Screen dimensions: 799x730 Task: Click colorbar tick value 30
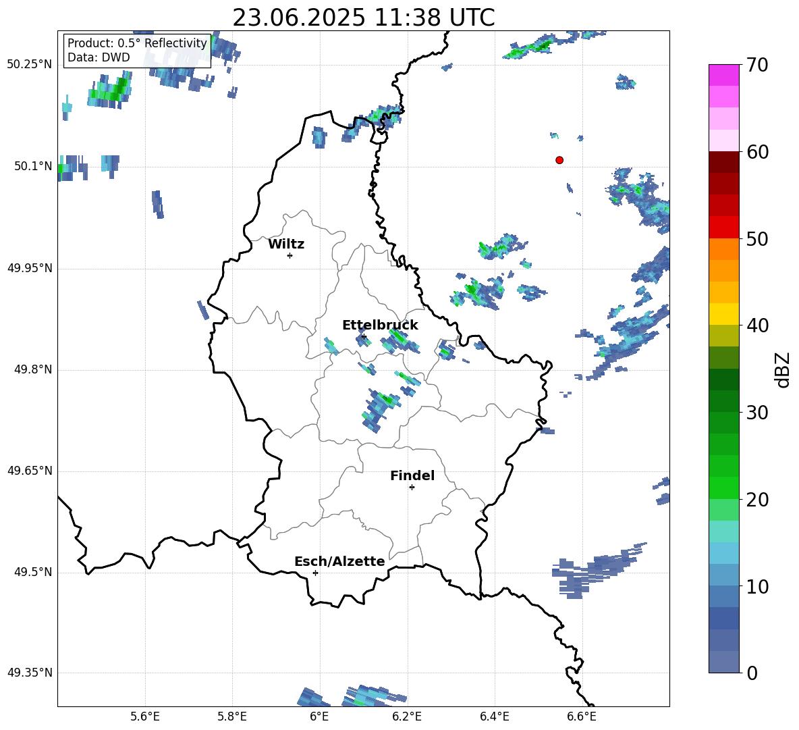tap(757, 413)
